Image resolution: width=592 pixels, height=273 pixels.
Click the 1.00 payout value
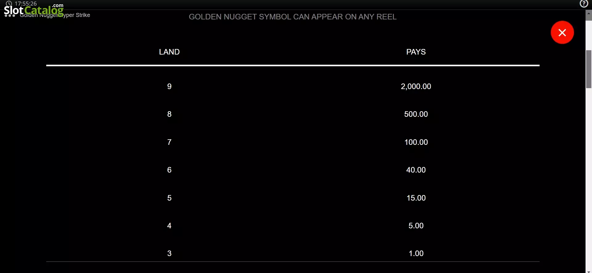pos(416,253)
